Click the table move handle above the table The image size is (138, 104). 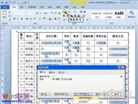point(17,31)
